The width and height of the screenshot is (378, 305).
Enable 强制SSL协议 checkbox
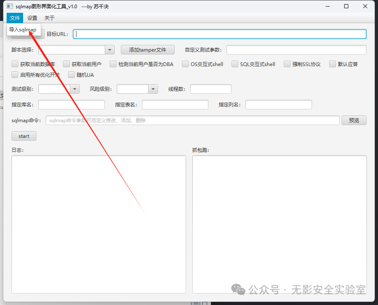[287, 64]
